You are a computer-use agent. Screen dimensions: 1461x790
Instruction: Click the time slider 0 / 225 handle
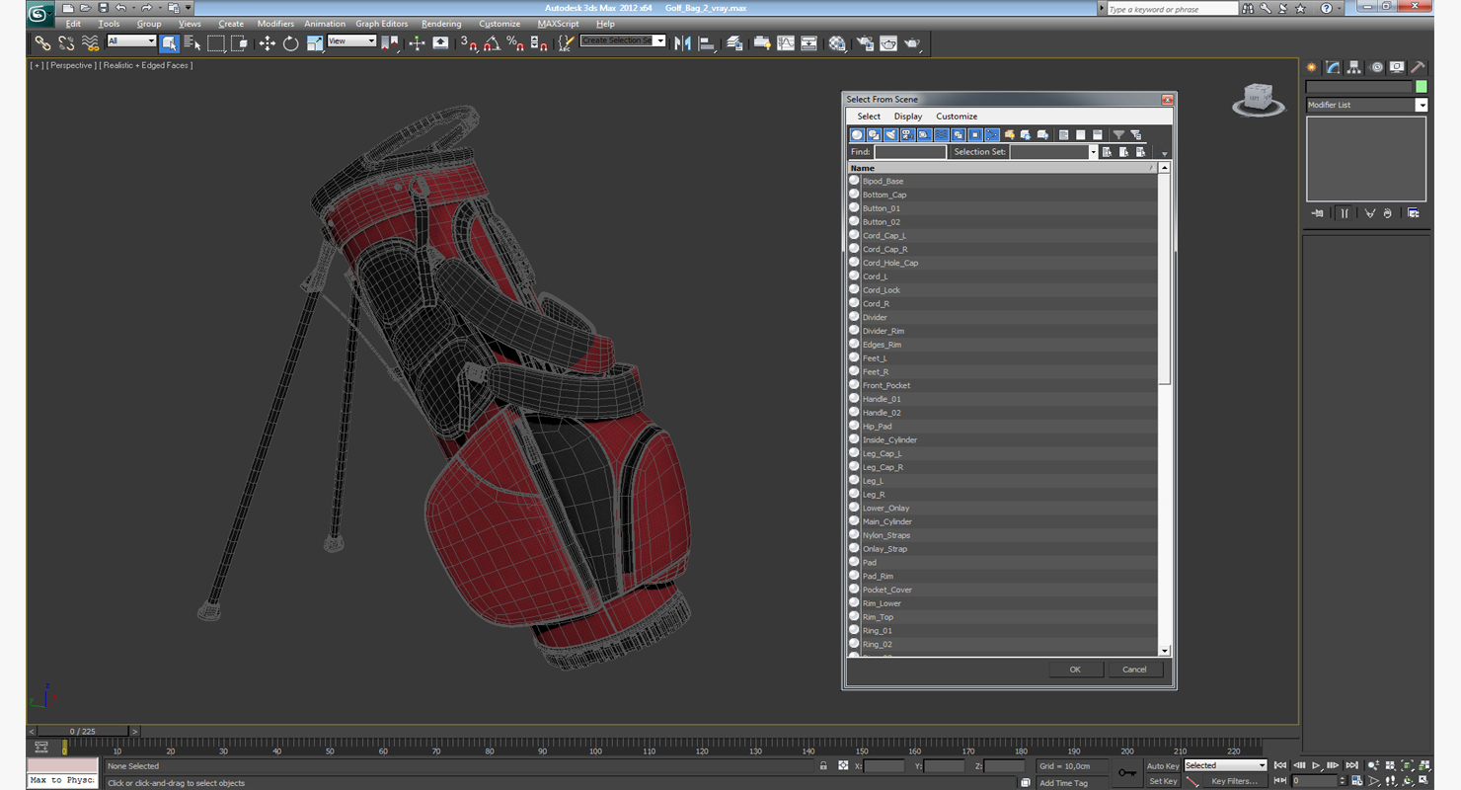[x=85, y=732]
